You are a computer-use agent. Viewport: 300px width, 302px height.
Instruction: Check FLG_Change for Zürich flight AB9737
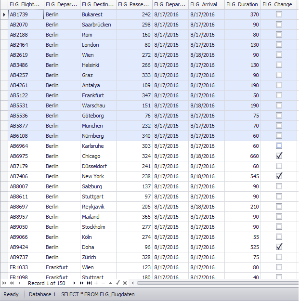[x=279, y=257]
